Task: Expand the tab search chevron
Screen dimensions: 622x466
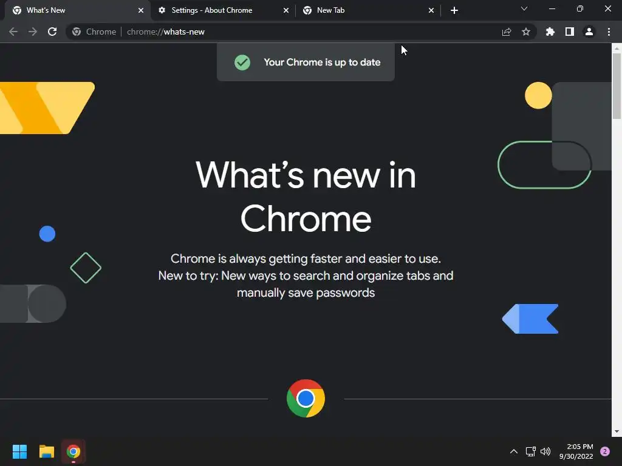Action: (x=524, y=8)
